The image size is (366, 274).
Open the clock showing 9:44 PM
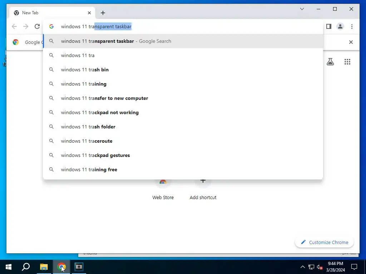(335, 267)
